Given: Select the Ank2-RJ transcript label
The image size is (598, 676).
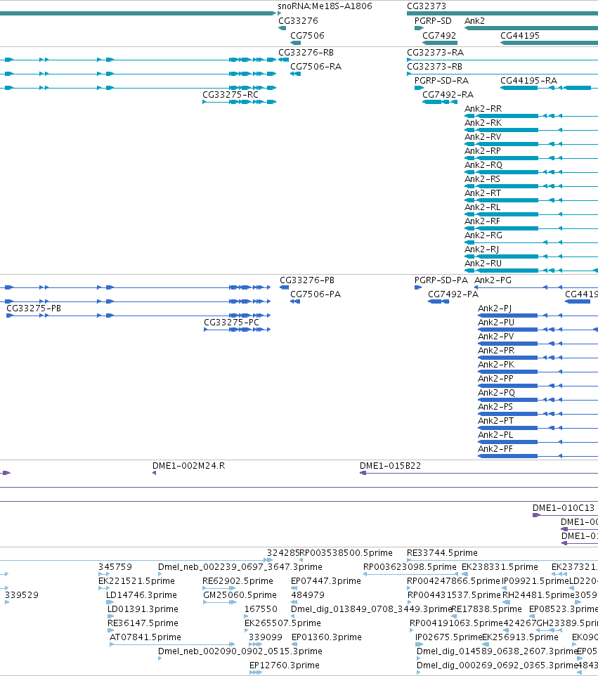Looking at the screenshot, I should [x=481, y=249].
